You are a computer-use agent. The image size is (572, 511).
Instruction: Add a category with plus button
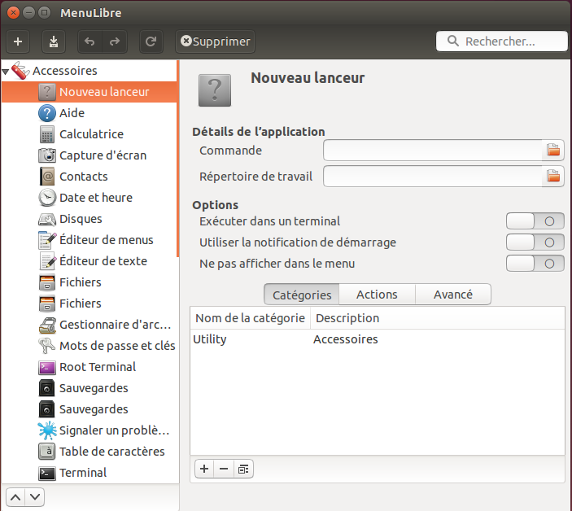pyautogui.click(x=204, y=469)
